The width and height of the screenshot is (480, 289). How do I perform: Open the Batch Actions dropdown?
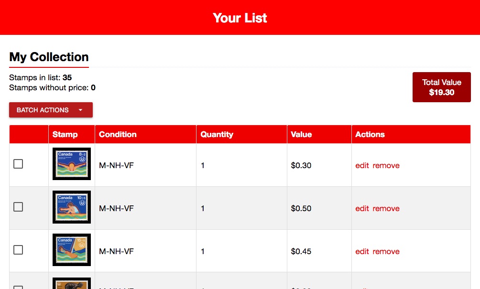[43, 110]
